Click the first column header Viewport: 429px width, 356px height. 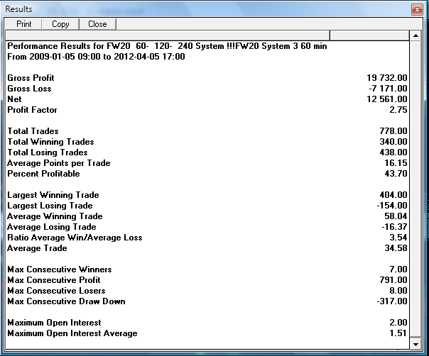pos(168,35)
